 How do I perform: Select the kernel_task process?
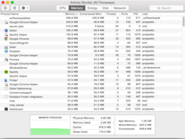pos(91,26)
